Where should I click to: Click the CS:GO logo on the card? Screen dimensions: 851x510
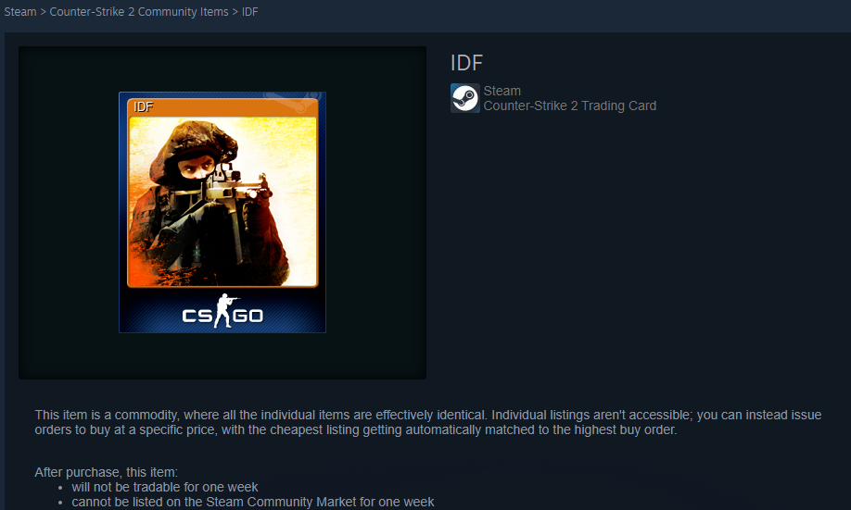[222, 312]
